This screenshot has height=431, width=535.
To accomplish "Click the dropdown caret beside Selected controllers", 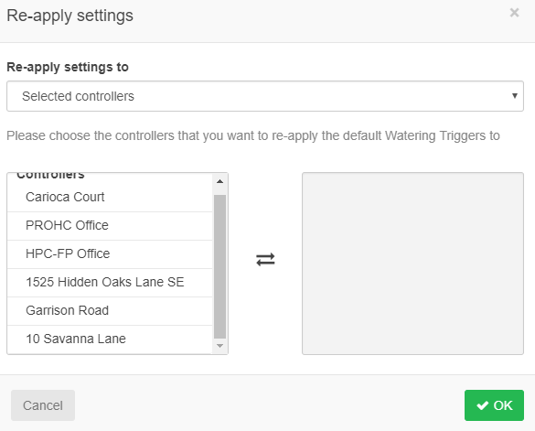I will point(515,96).
